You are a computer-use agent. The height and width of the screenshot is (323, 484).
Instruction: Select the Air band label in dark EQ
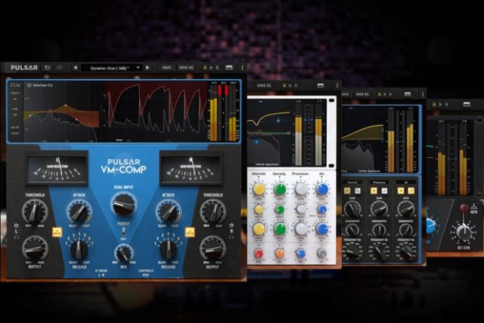(x=406, y=182)
